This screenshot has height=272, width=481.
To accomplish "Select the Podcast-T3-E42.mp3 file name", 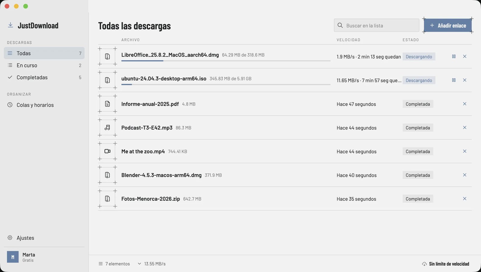I will (x=147, y=128).
